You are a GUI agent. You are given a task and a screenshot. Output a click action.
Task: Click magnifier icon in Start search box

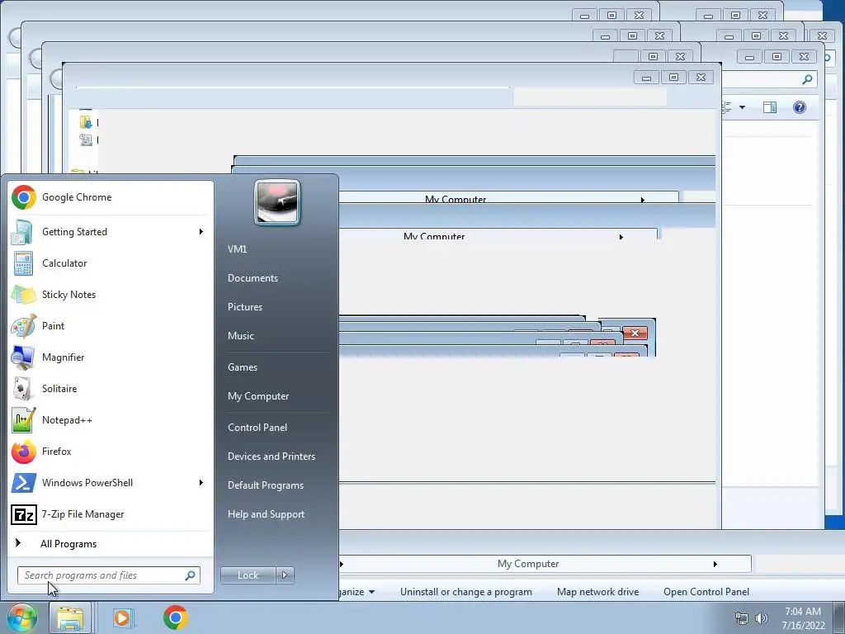point(190,575)
